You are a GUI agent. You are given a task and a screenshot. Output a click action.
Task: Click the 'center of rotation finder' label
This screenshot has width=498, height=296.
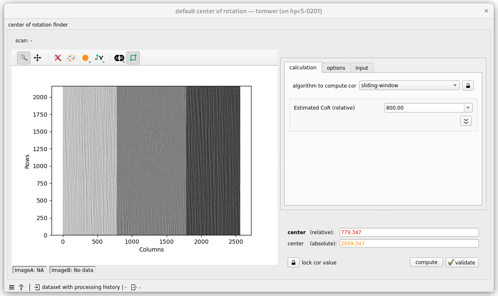pos(38,25)
